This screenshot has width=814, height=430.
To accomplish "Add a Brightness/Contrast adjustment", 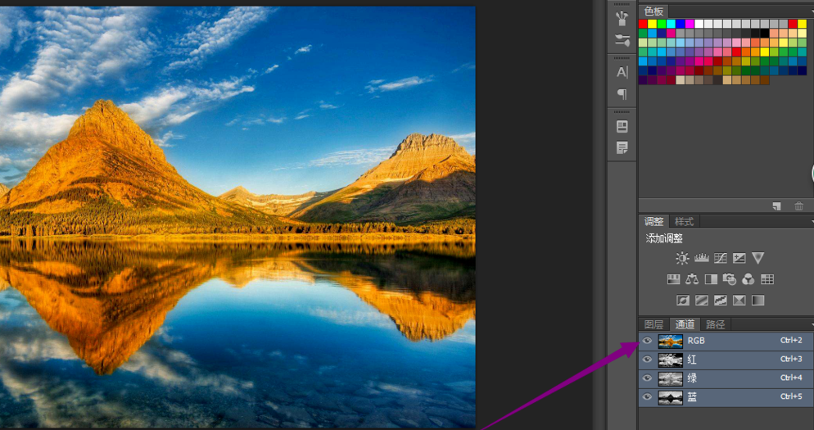I will click(682, 258).
